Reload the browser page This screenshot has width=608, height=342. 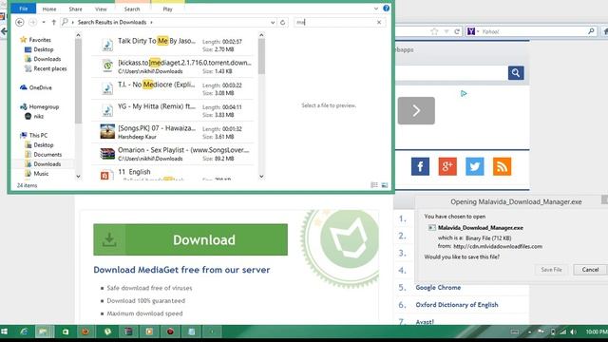tap(457, 31)
